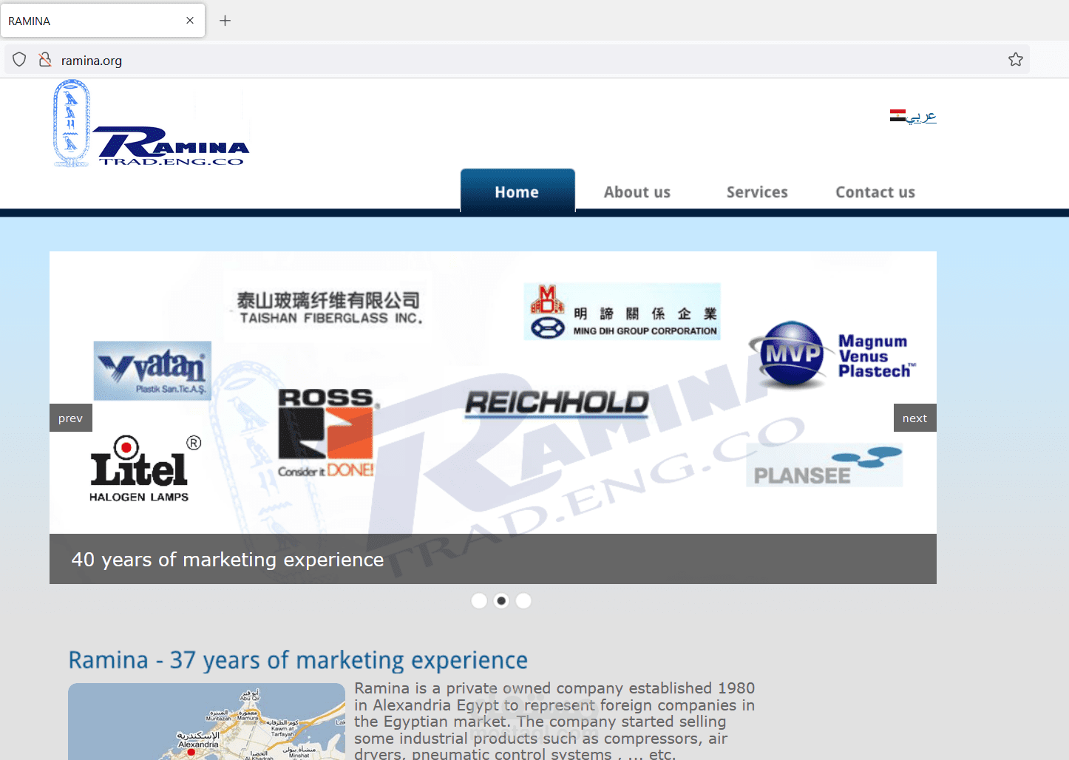The height and width of the screenshot is (760, 1069).
Task: Click the Litel Halogen Lamps logo
Action: [x=145, y=468]
